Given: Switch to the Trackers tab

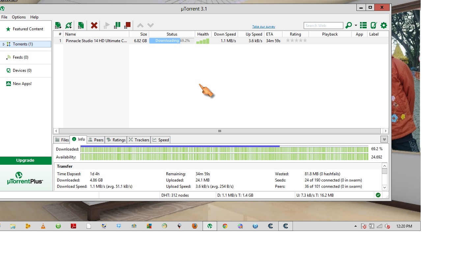Looking at the screenshot, I should tap(139, 140).
